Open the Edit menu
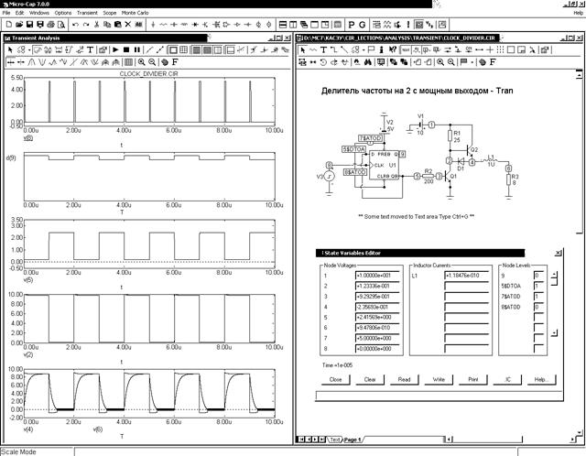The image size is (586, 456). 19,13
